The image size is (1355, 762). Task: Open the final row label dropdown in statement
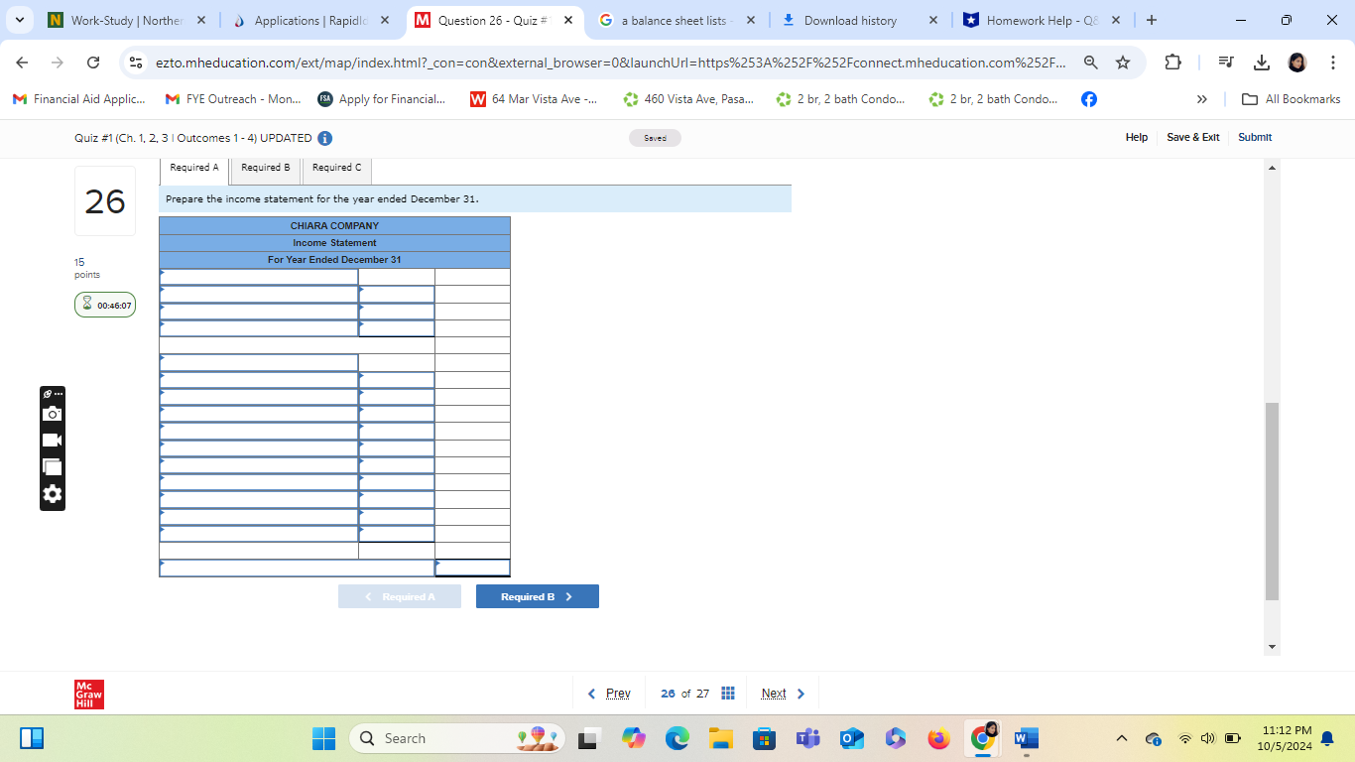[x=297, y=569]
